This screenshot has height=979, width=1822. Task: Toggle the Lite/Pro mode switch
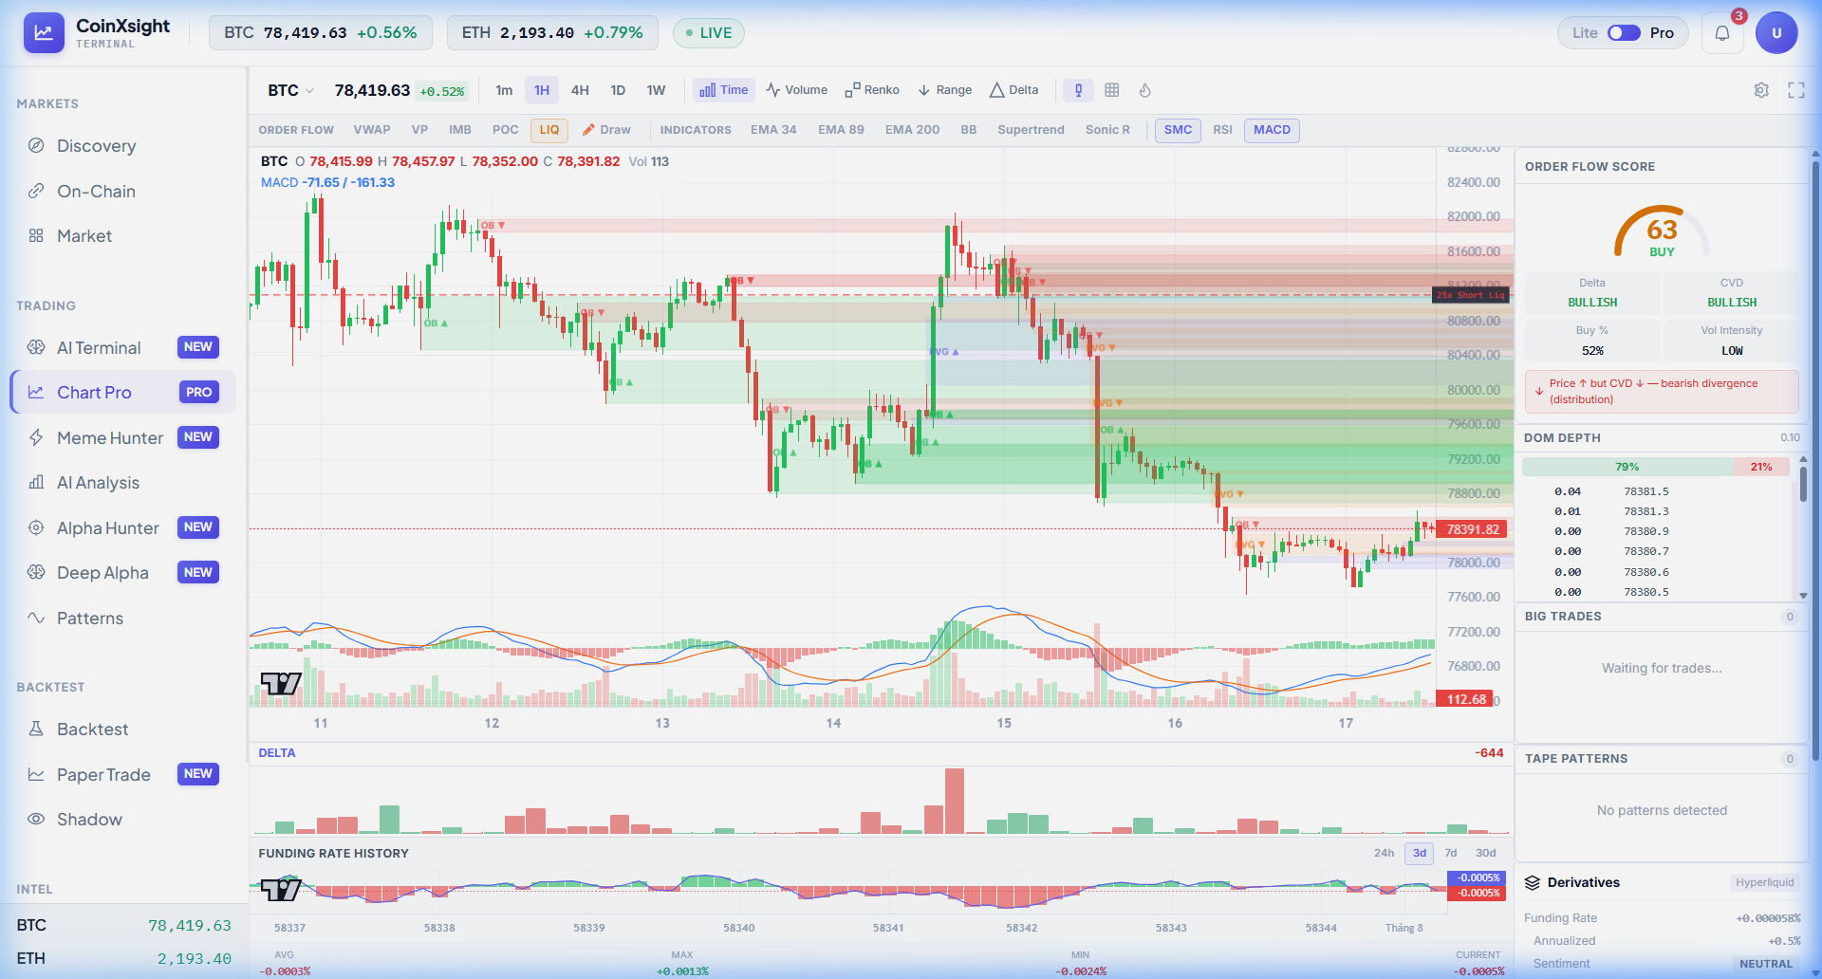pos(1624,33)
